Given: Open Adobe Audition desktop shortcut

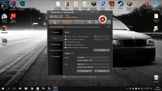Looking at the screenshot, I should tap(22, 6).
